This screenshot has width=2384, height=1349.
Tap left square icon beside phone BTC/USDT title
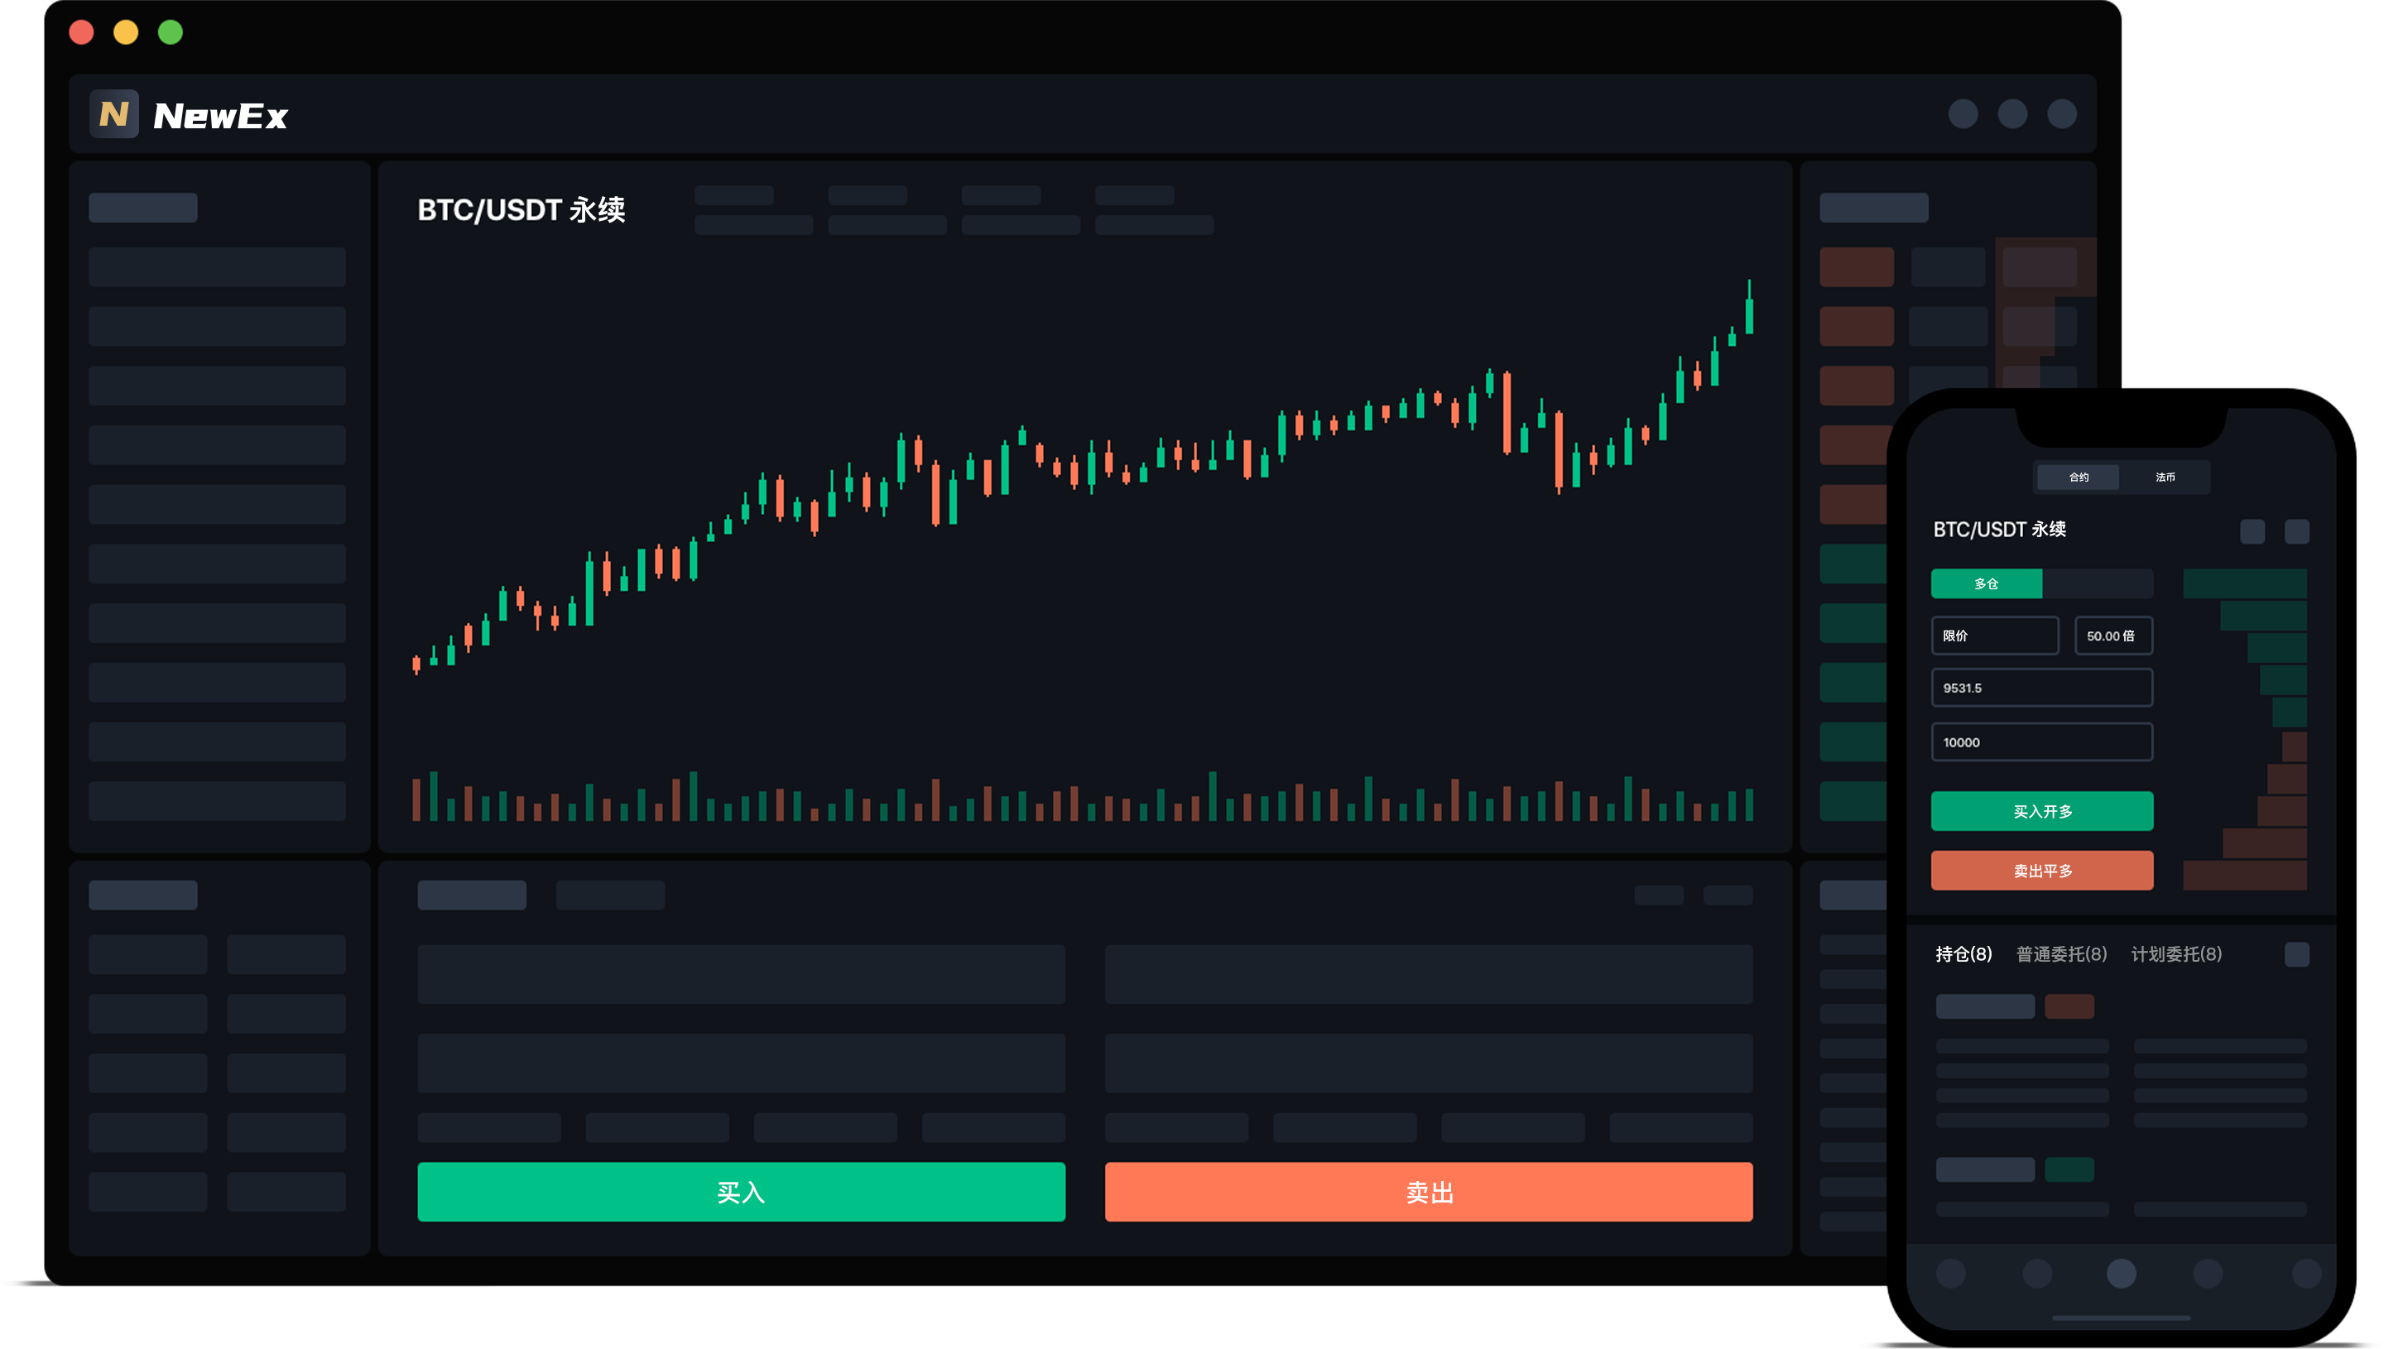[x=2252, y=530]
